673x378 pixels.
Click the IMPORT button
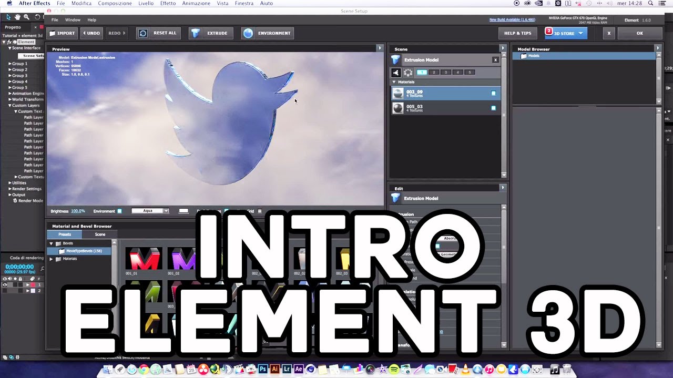[62, 33]
